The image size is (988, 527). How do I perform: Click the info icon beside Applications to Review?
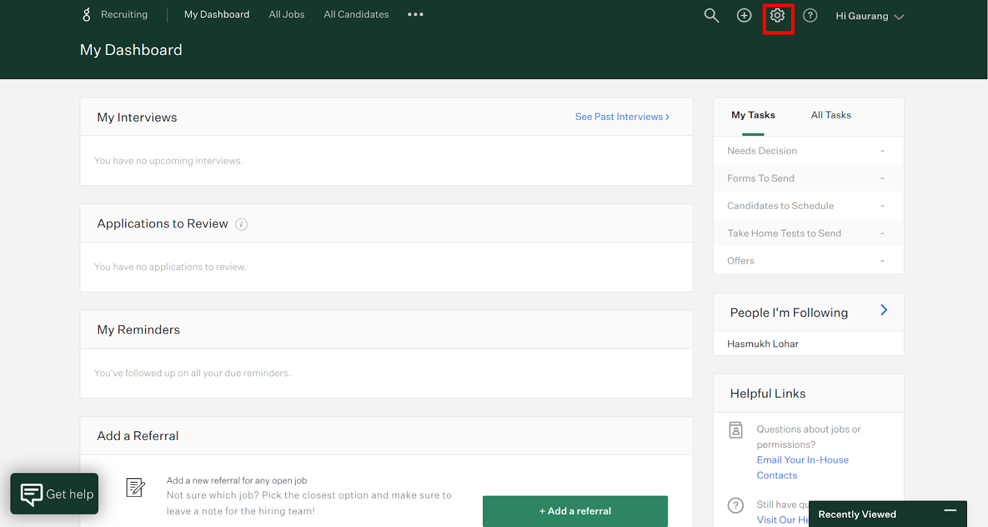[241, 224]
